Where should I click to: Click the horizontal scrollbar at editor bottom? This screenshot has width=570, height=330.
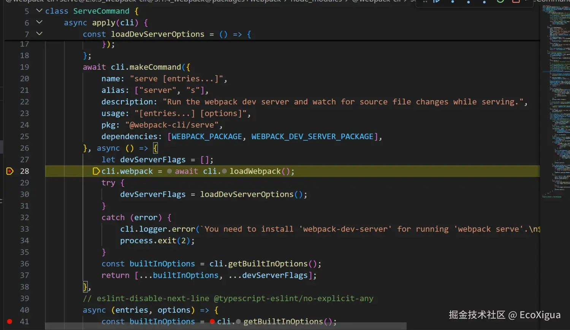click(226, 326)
